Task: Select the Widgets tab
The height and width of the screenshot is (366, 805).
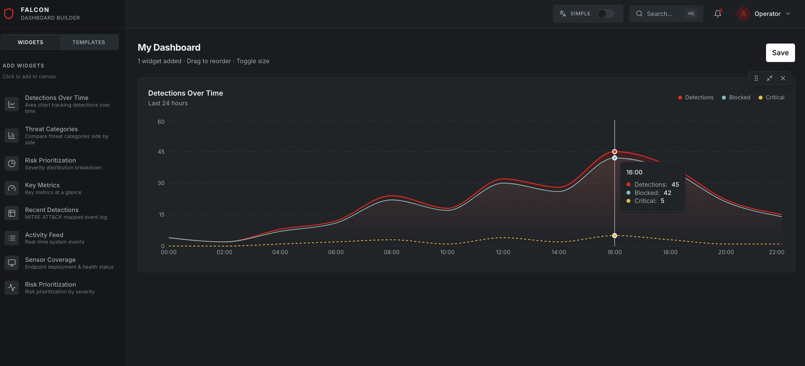Action: 31,42
